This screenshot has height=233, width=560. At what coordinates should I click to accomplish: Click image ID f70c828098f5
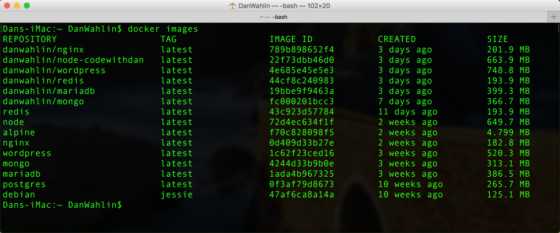click(x=302, y=132)
